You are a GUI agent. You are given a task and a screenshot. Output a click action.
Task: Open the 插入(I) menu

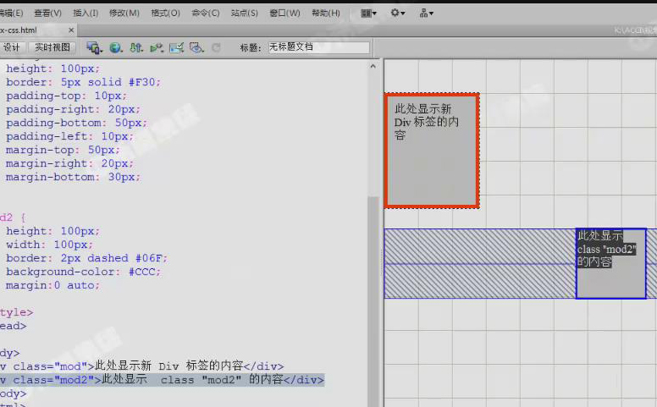click(x=86, y=13)
